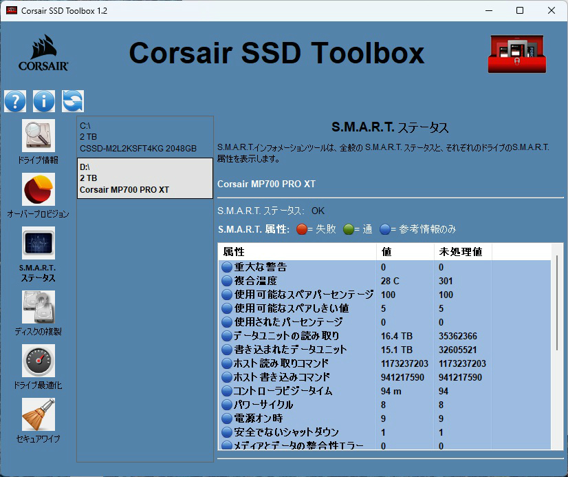The width and height of the screenshot is (568, 477).
Task: Click the 属性 column header
Action: click(x=297, y=252)
